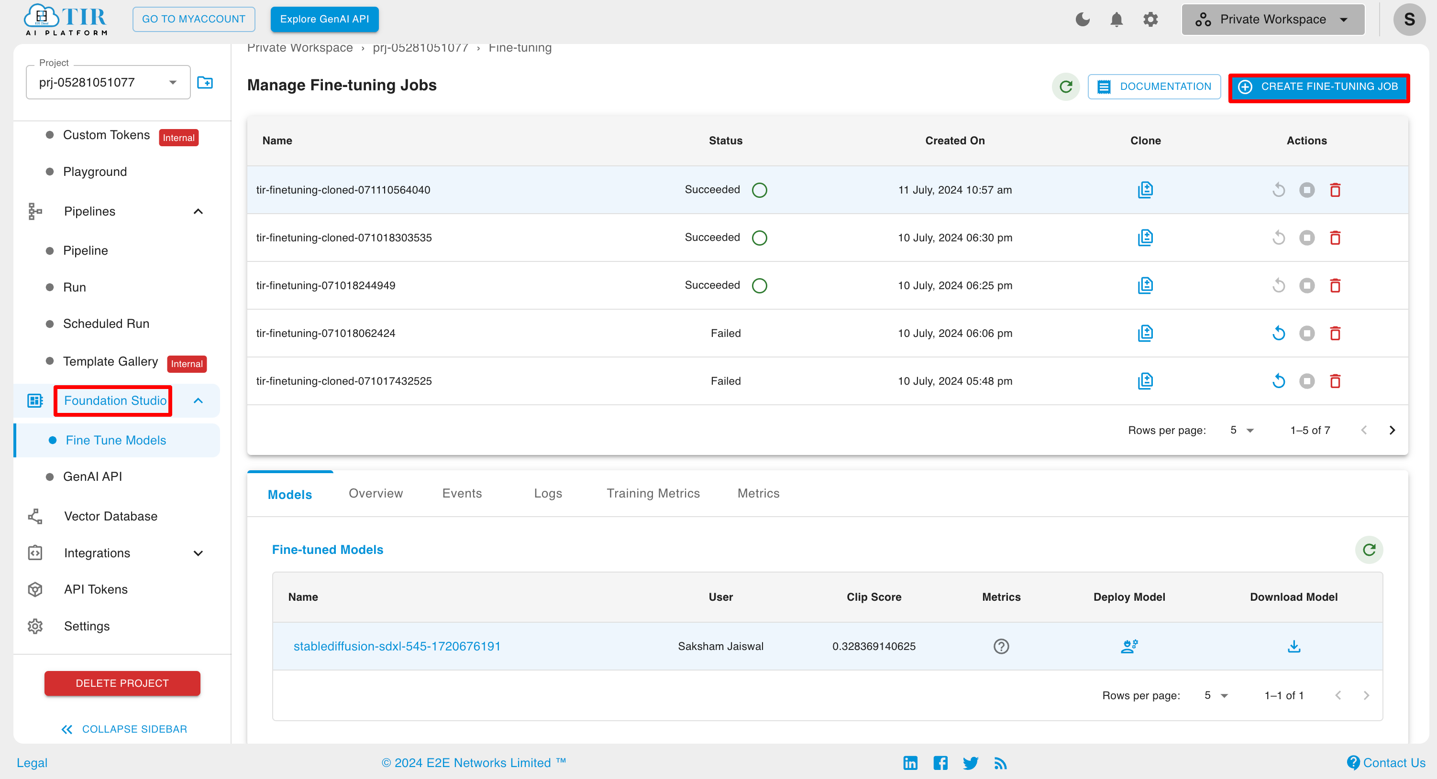Click the TIR AI Platform logo
Screen dimensions: 1437x779
[66, 20]
